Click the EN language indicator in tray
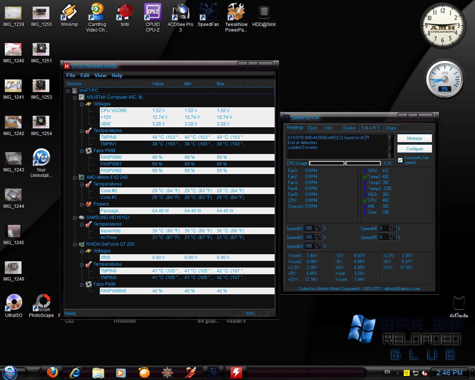Image resolution: width=475 pixels, height=380 pixels. pyautogui.click(x=387, y=372)
